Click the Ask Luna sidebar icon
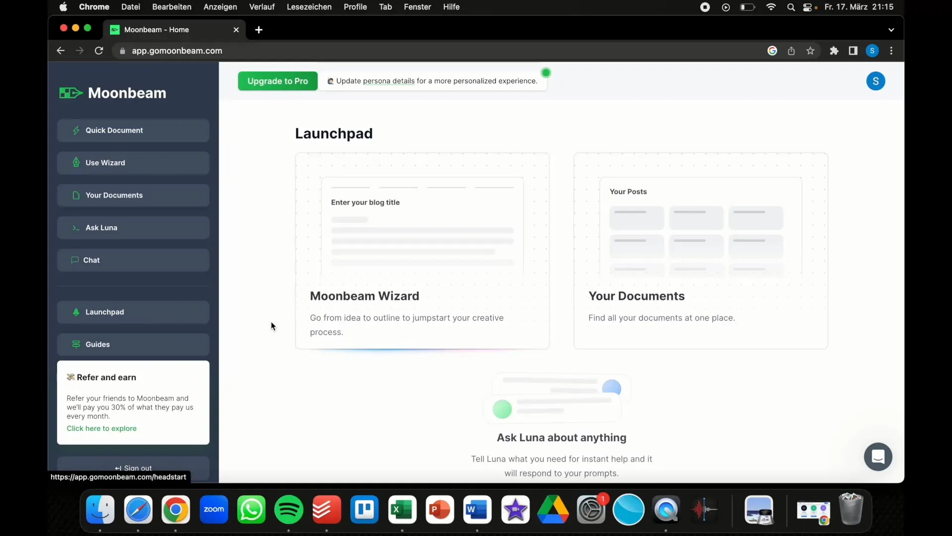952x536 pixels. (x=75, y=227)
